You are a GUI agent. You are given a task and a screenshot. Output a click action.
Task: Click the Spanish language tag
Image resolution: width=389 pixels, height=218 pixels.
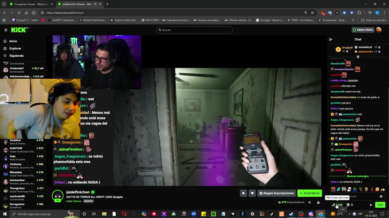point(88,201)
